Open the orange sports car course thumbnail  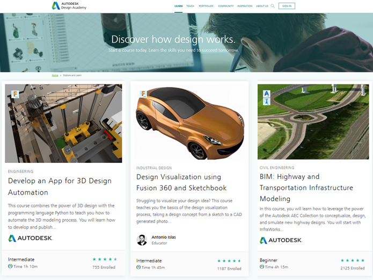[x=189, y=122]
